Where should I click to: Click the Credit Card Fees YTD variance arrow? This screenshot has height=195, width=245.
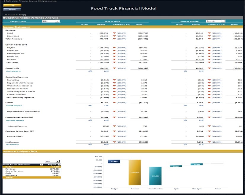(x=114, y=95)
